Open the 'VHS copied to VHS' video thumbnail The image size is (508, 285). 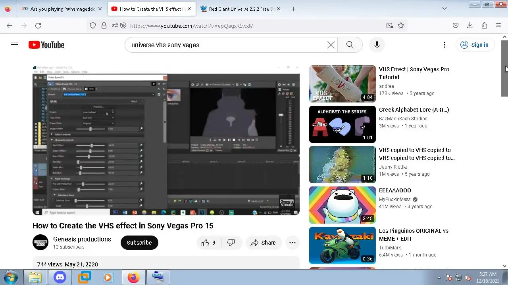click(x=342, y=165)
